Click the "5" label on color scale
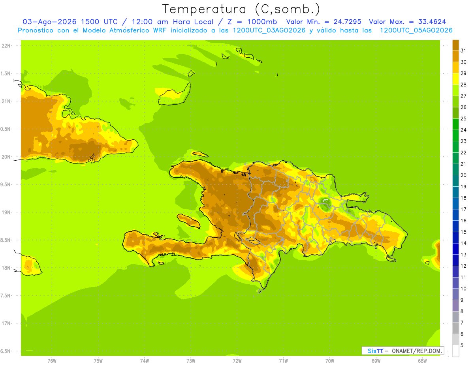Screen dimensions: 474x366 click(462, 345)
